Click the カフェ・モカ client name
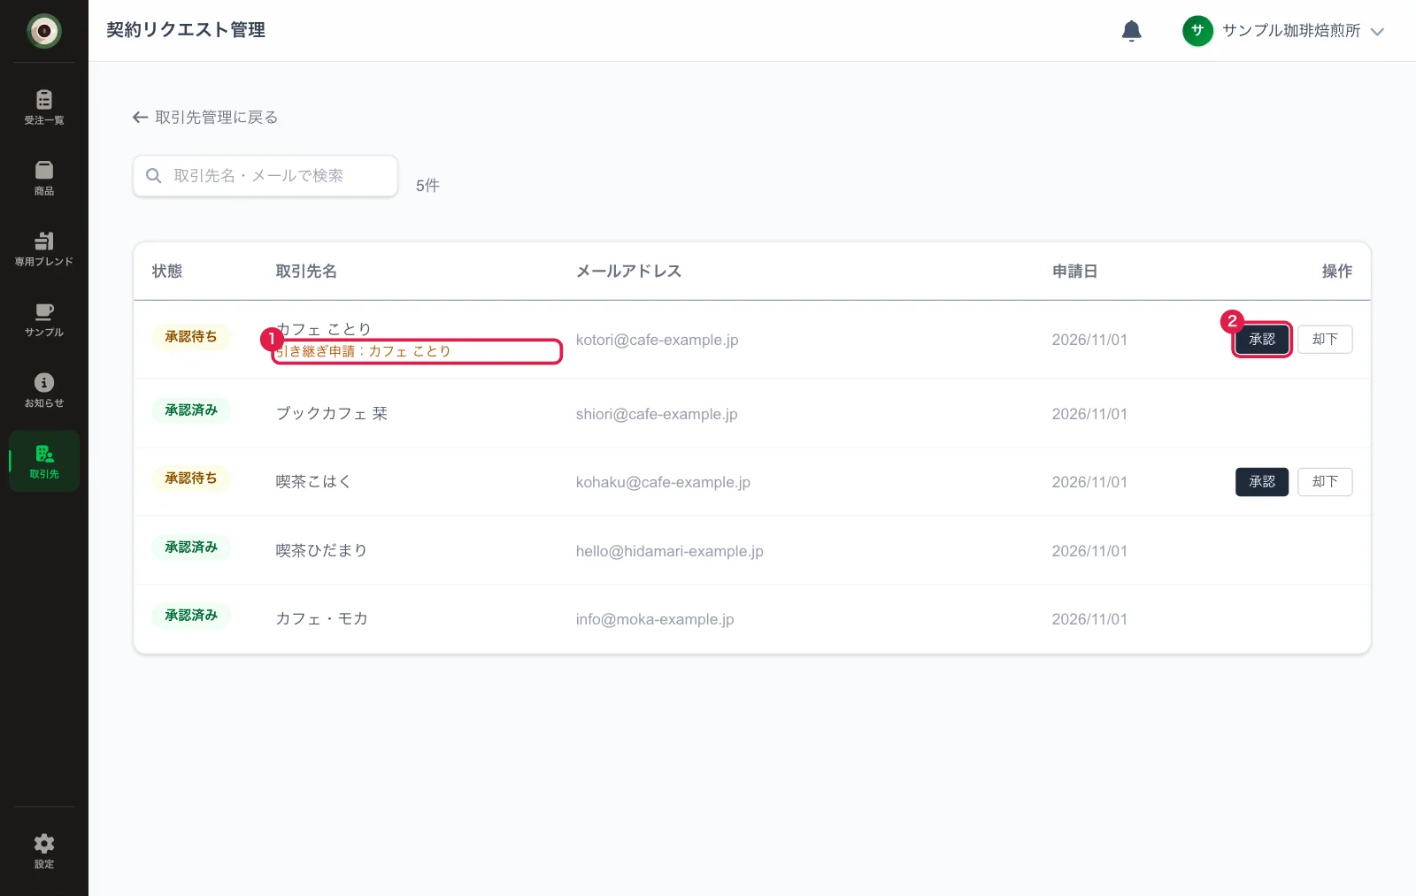Image resolution: width=1416 pixels, height=896 pixels. tap(321, 619)
